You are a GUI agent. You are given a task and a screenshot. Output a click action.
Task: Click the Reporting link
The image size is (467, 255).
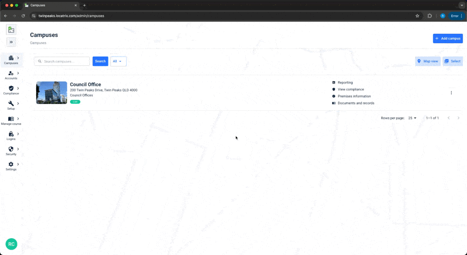tap(345, 82)
